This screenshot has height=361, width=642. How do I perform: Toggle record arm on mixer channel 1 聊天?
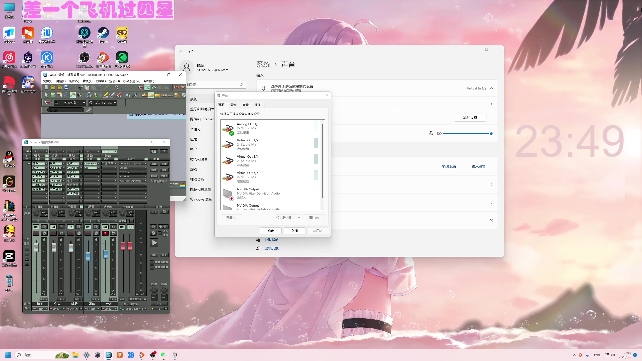pos(36,233)
